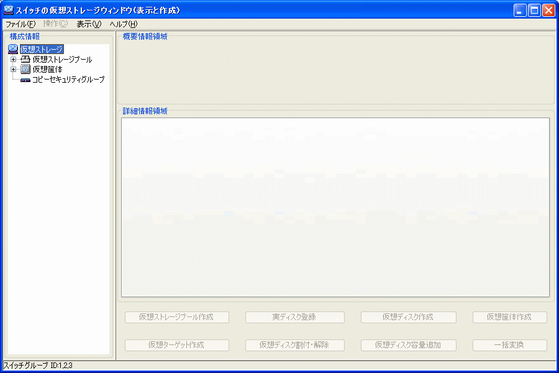Select the 仮想筐体 tree label

coord(47,69)
